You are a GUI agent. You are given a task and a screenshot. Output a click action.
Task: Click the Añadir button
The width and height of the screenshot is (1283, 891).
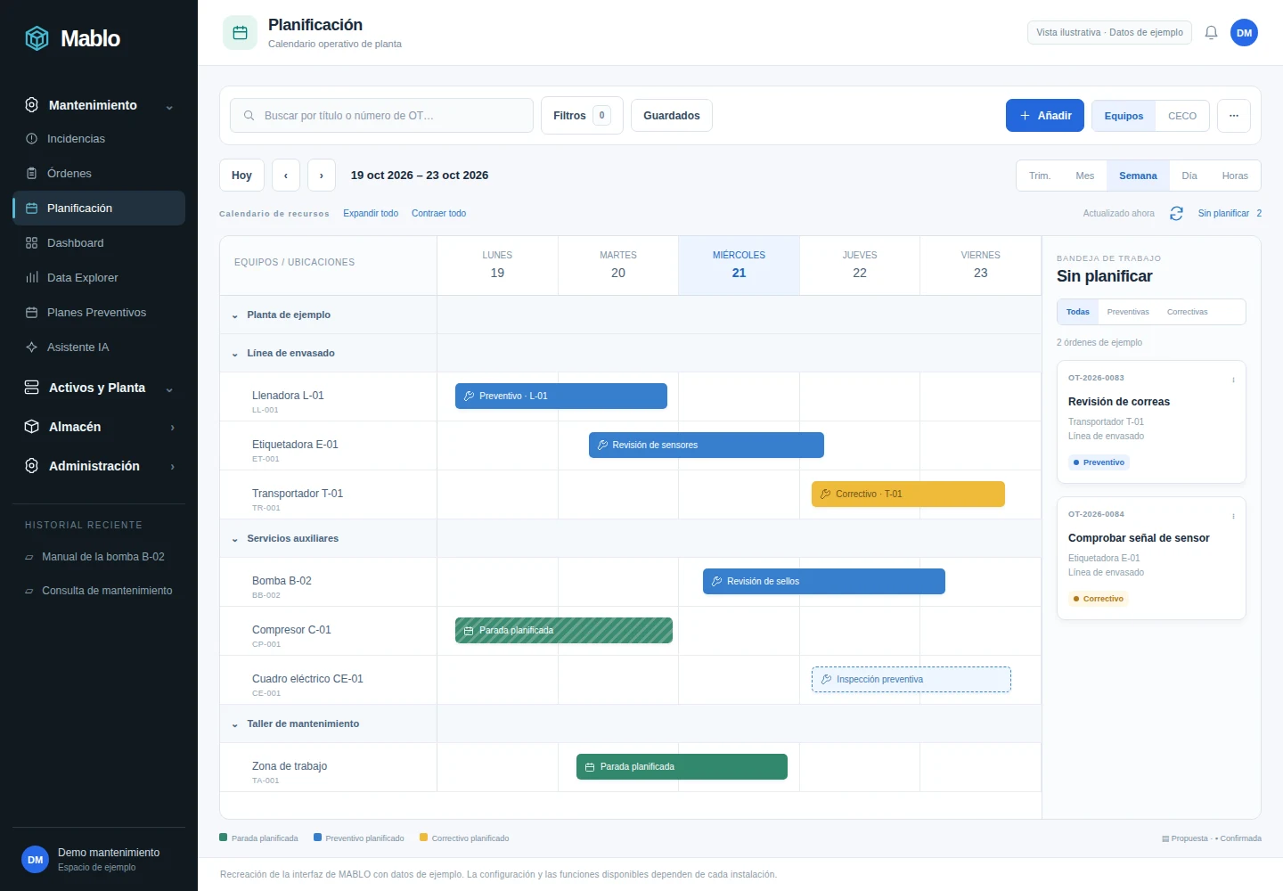click(x=1045, y=116)
